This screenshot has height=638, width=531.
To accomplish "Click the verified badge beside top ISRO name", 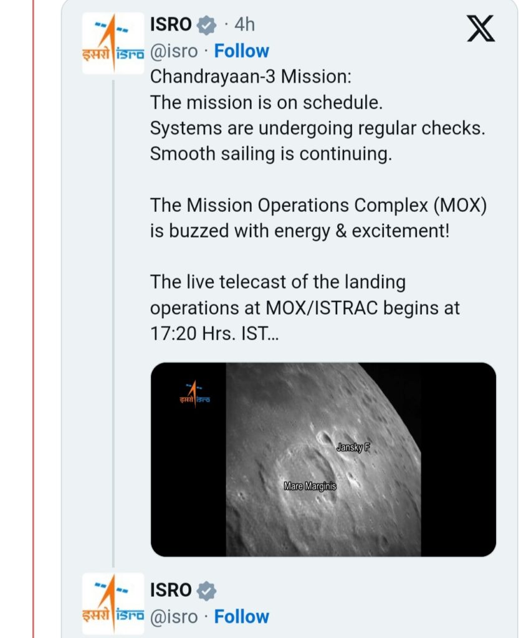I will 207,25.
